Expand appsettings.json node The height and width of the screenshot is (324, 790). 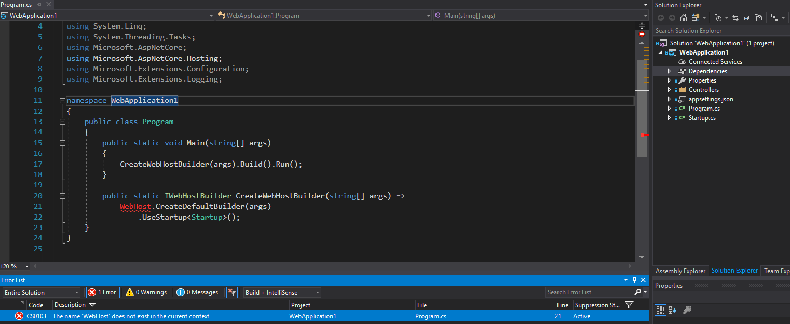point(669,99)
